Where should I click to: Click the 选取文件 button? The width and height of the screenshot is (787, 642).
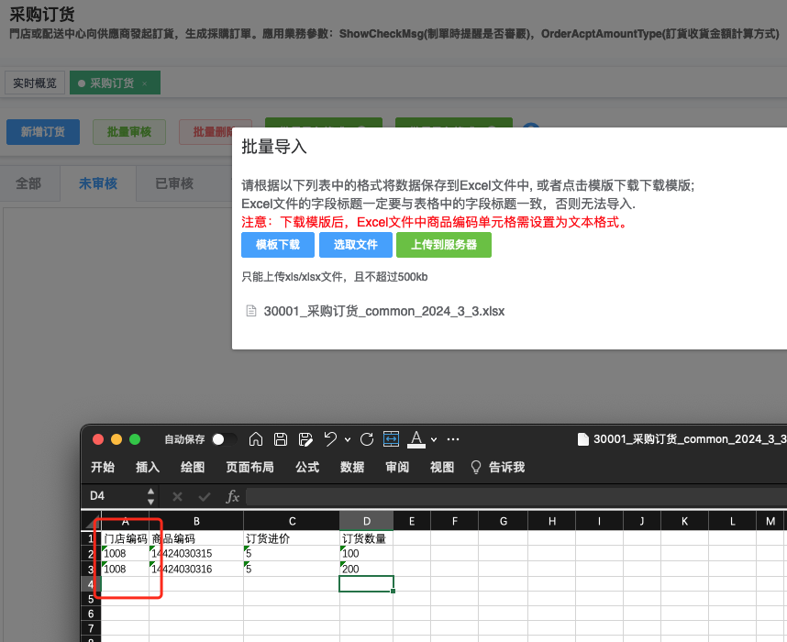(355, 245)
